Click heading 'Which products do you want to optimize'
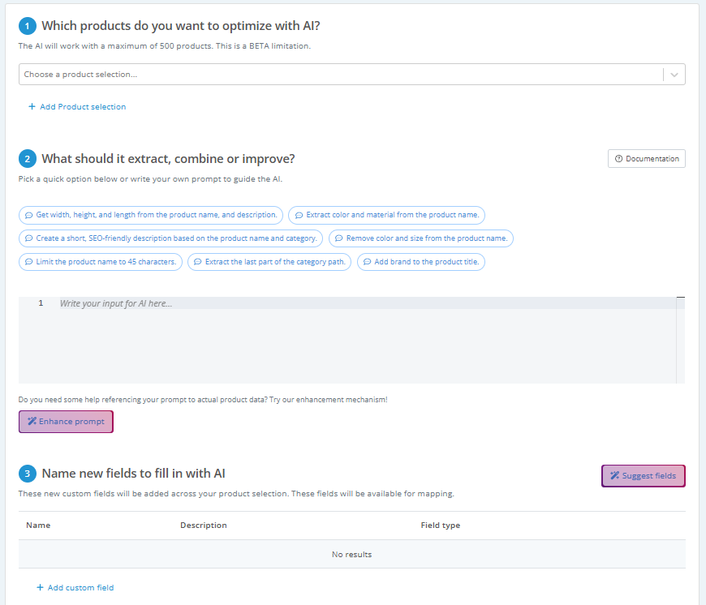This screenshot has height=605, width=706. click(180, 26)
